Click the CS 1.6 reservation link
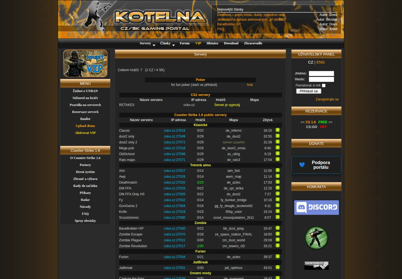 click(310, 122)
